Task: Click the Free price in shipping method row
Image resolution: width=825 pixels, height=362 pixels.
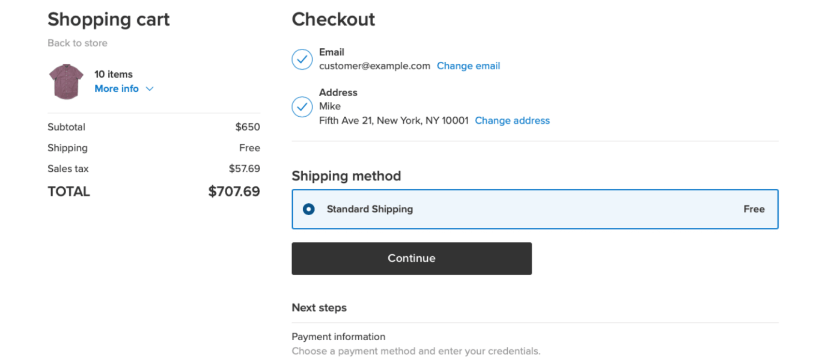Action: pos(753,209)
